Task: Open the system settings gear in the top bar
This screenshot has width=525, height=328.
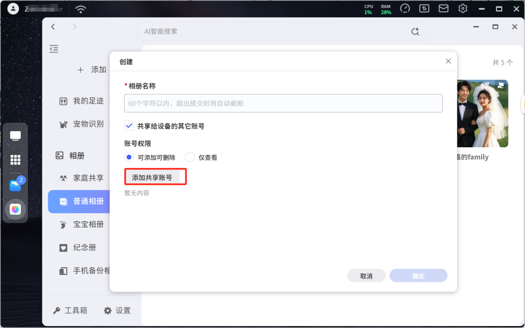Action: pos(463,8)
